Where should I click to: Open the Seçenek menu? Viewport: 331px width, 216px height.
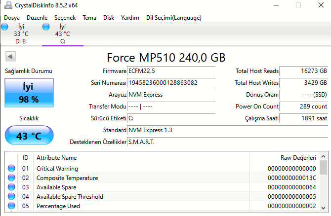click(x=65, y=18)
